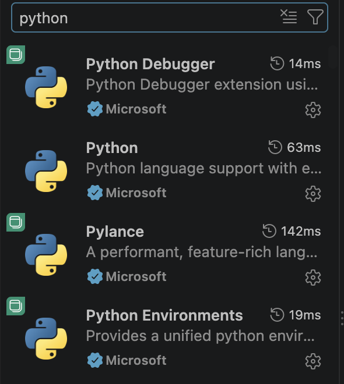Click the 63ms activation time text
344x384 pixels.
pyautogui.click(x=304, y=147)
